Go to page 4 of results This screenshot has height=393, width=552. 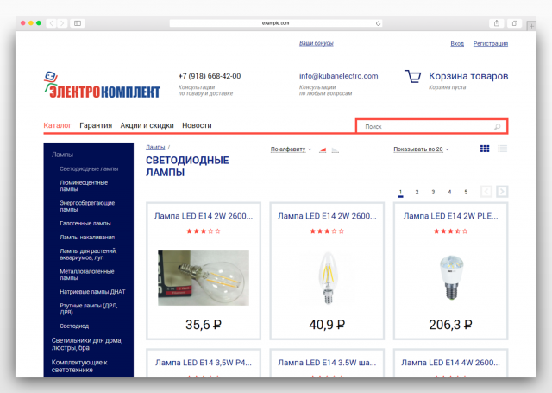click(x=449, y=192)
